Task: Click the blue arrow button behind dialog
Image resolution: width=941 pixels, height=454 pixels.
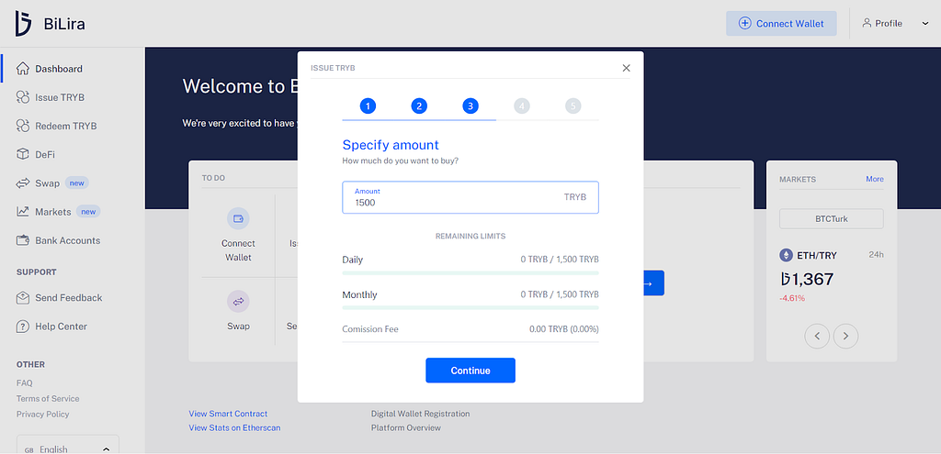Action: pyautogui.click(x=653, y=283)
